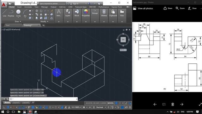
Task: Switch to the Annotate ribbon tab
Action: 28,7
